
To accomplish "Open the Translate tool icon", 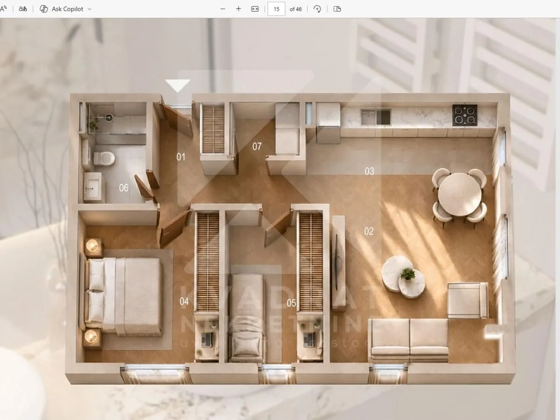I will (x=23, y=9).
